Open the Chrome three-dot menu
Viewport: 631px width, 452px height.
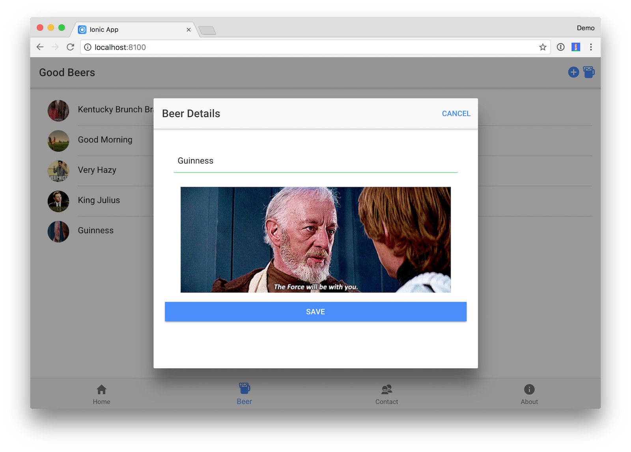click(x=590, y=47)
